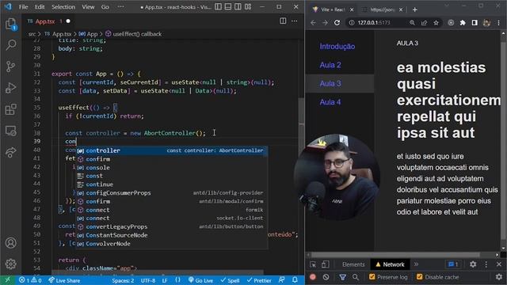507x285 pixels.
Task: Choose controller autocomplete suggestion
Action: pyautogui.click(x=172, y=150)
